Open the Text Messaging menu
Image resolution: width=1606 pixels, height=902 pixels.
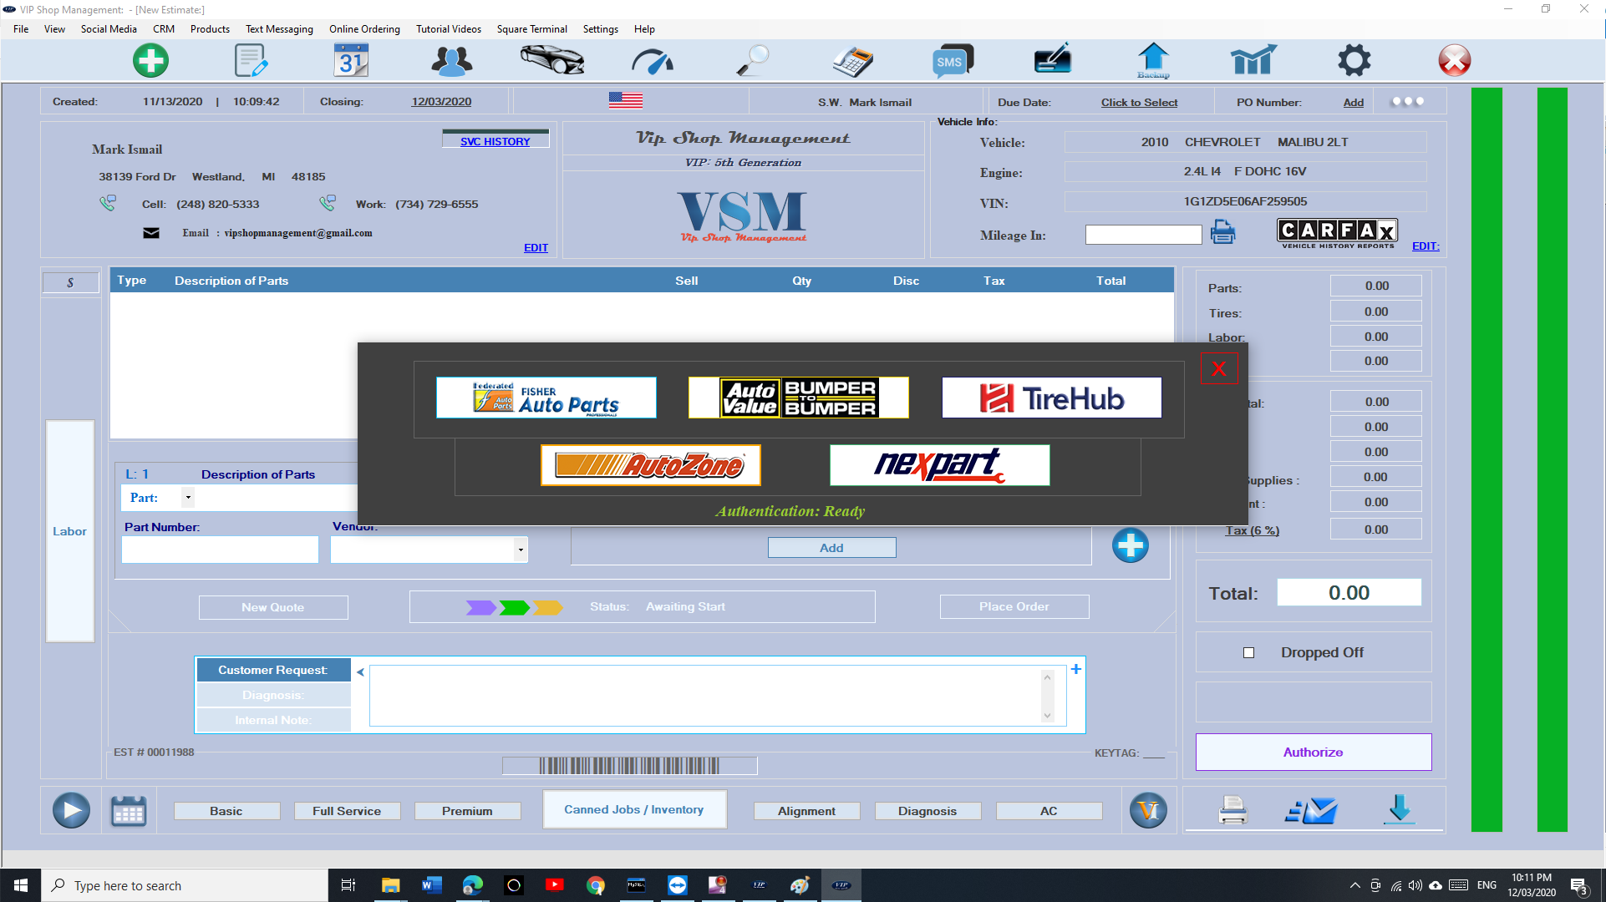279,29
